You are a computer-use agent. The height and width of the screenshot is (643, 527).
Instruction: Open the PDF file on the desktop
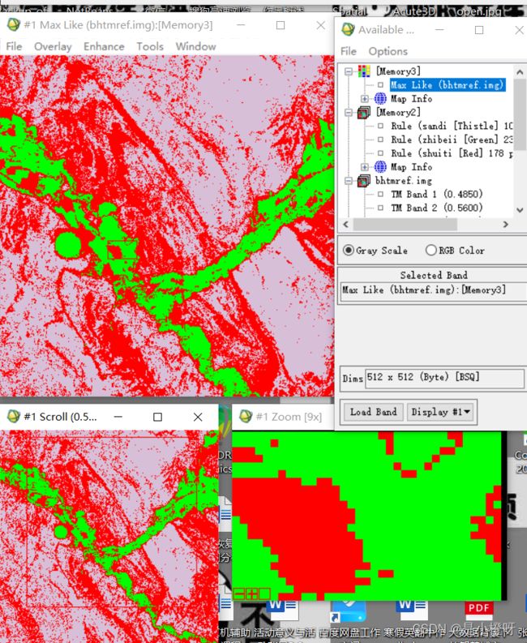pos(478,611)
